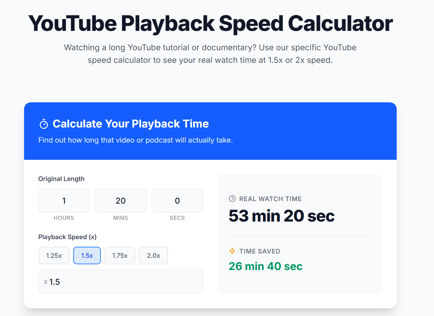434x316 pixels.
Task: Click the REAL WATCH TIME result 53 min 20 sec
Action: pyautogui.click(x=282, y=216)
